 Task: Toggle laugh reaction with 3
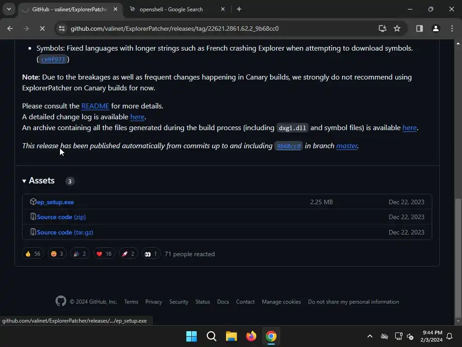pos(57,254)
